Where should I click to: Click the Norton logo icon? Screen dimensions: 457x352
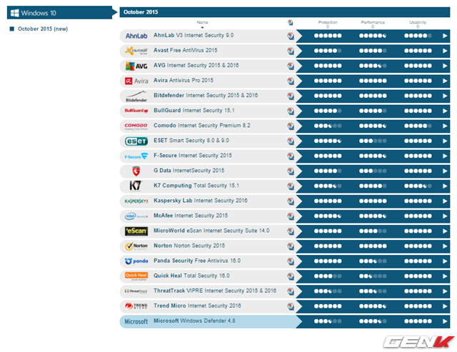(x=136, y=246)
